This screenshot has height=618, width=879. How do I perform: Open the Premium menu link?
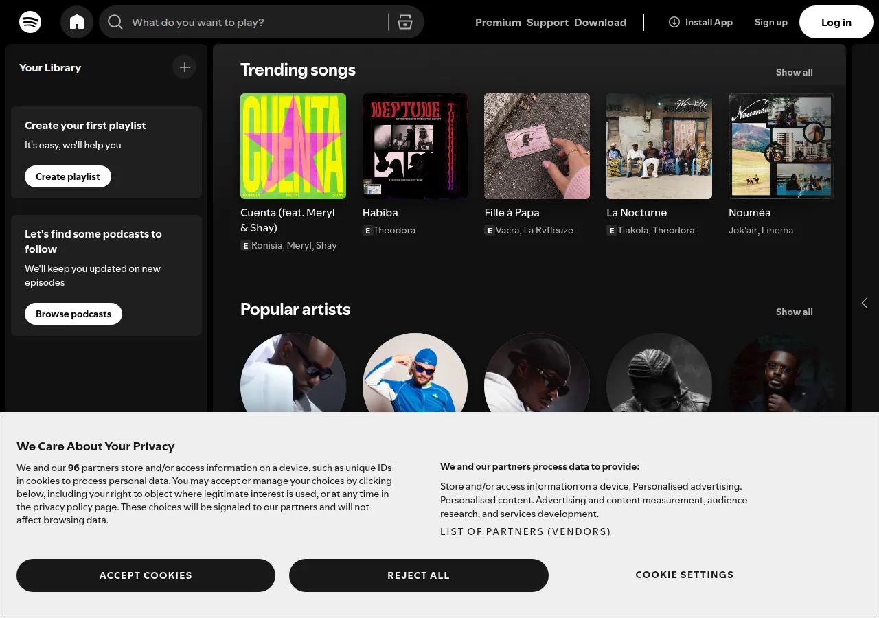point(498,22)
